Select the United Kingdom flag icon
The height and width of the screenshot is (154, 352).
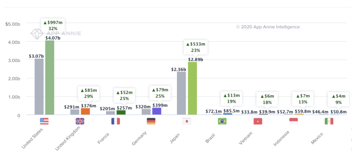(x=80, y=121)
